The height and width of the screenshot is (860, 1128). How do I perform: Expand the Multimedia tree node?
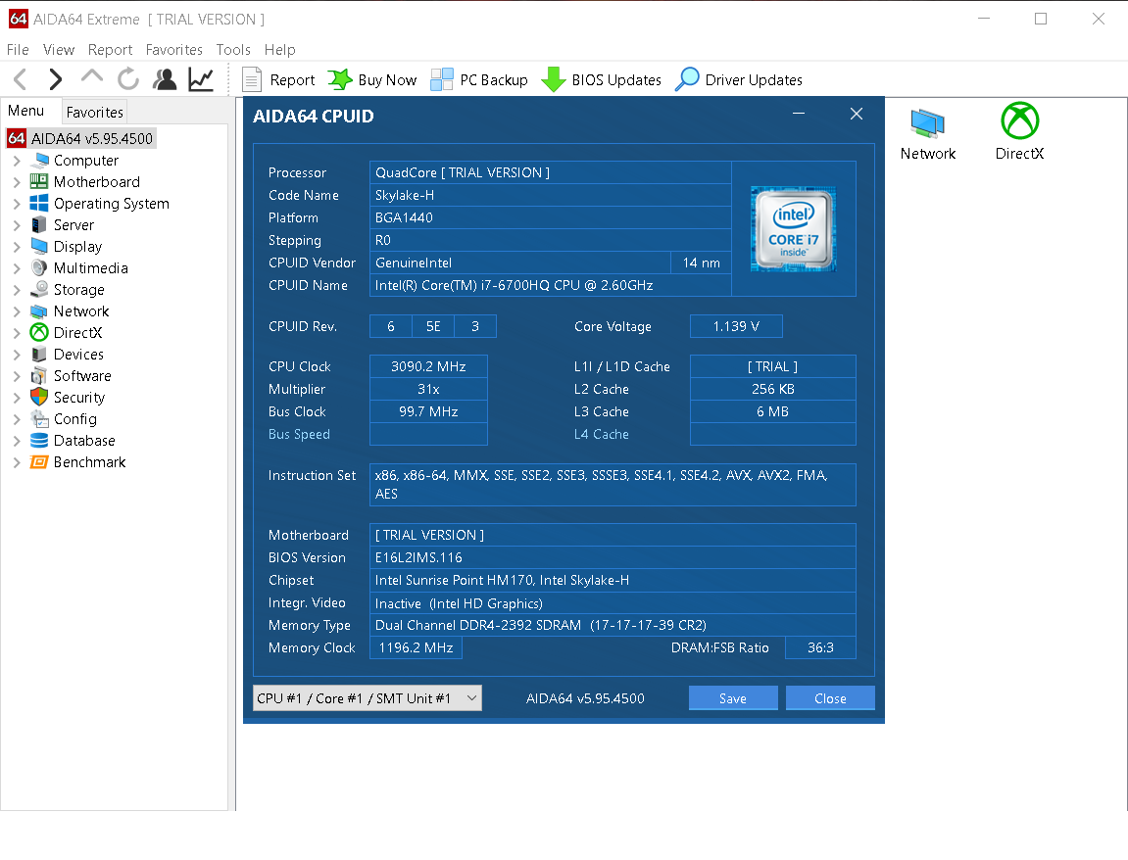(x=17, y=268)
